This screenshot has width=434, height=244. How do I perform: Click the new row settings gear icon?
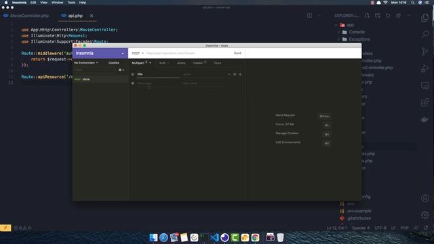(x=133, y=83)
